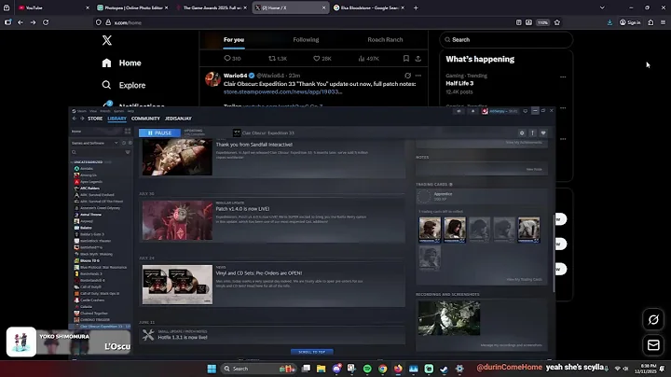This screenshot has height=377, width=671.
Task: Open Steam COMMUNITY tab
Action: click(x=145, y=119)
